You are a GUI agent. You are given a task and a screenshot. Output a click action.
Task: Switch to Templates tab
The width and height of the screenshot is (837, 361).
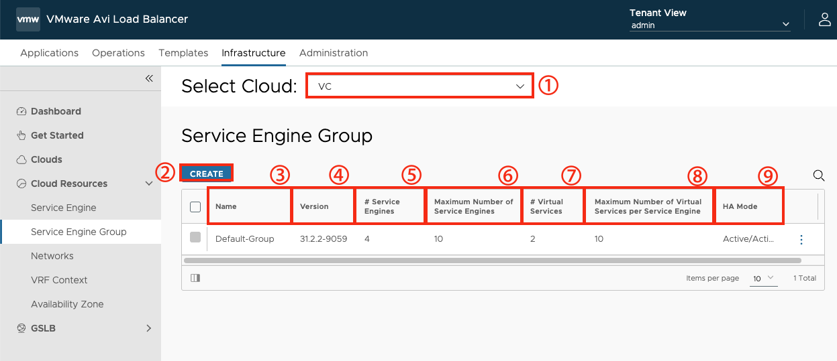(183, 53)
